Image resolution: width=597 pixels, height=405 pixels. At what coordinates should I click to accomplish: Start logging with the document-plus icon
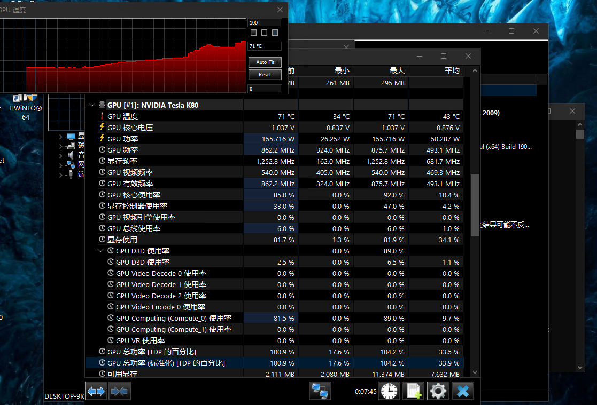(x=414, y=391)
